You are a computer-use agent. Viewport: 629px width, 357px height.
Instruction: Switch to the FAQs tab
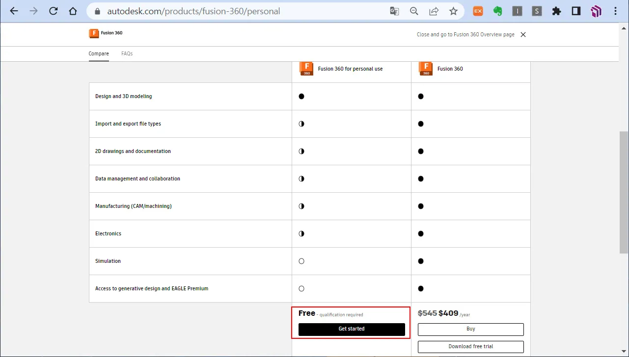tap(127, 53)
